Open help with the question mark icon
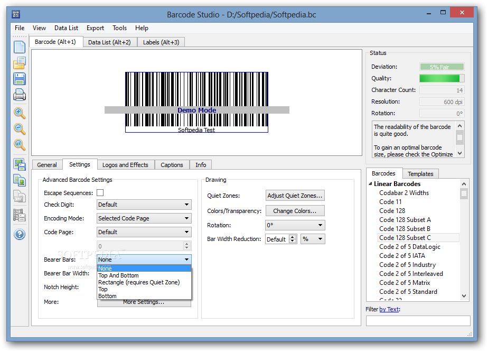Screen dimensions: 488x352 [x=20, y=234]
